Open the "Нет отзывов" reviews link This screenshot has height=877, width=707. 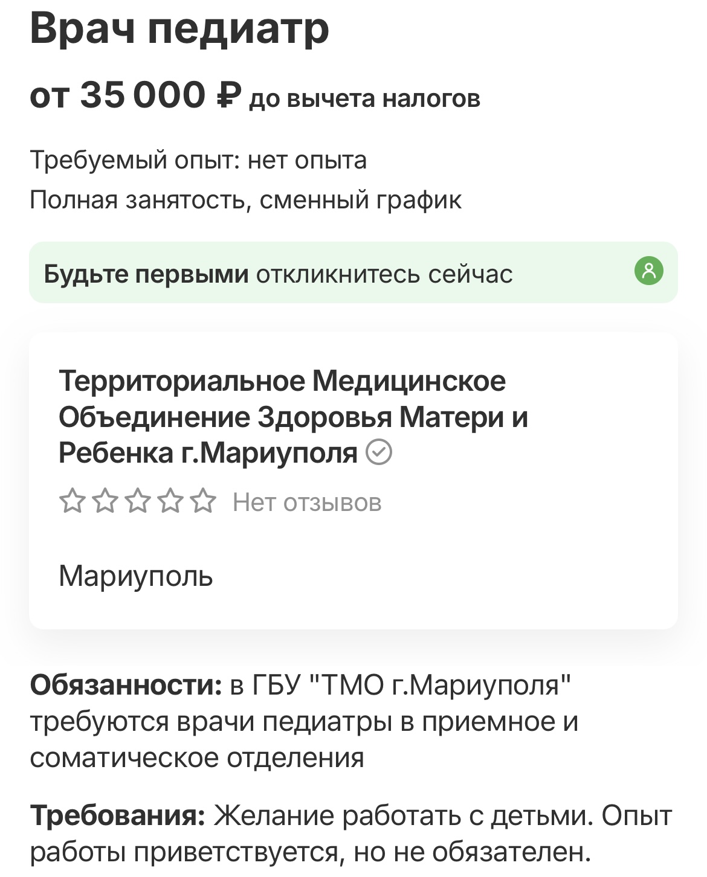click(307, 503)
